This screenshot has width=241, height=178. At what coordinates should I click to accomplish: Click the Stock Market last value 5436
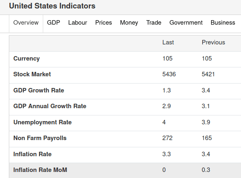pyautogui.click(x=169, y=74)
